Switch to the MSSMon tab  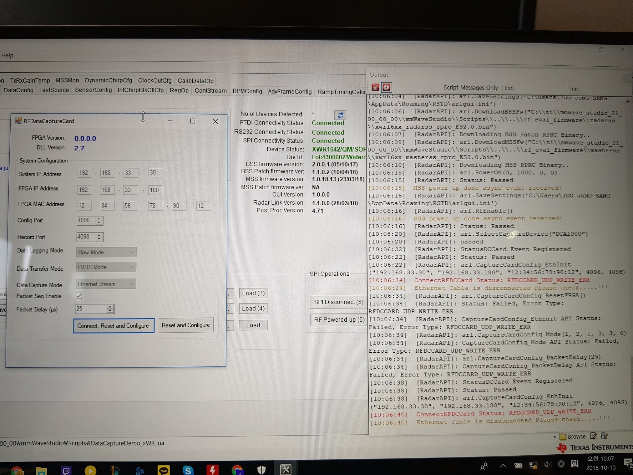(67, 80)
